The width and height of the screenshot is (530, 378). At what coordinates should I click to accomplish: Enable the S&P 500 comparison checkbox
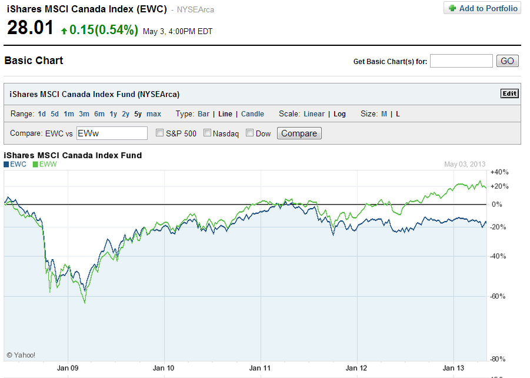(159, 133)
